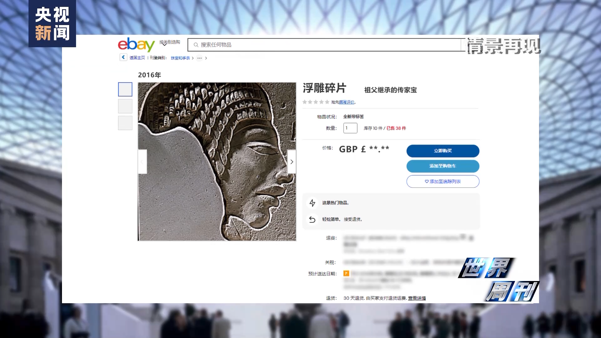Click the last breadcrumb chevron

click(x=206, y=58)
